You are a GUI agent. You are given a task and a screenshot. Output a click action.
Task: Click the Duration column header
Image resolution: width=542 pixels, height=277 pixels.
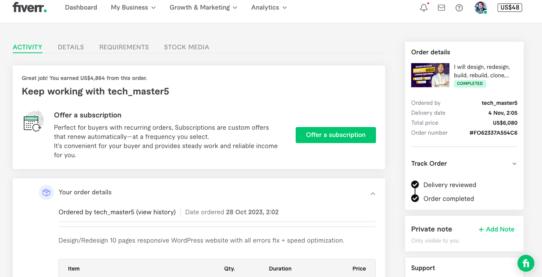[x=280, y=269]
